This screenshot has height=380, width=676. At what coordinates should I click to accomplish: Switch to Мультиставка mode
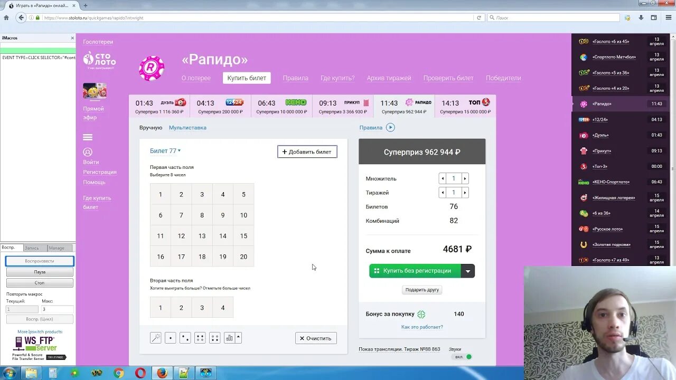pyautogui.click(x=187, y=128)
